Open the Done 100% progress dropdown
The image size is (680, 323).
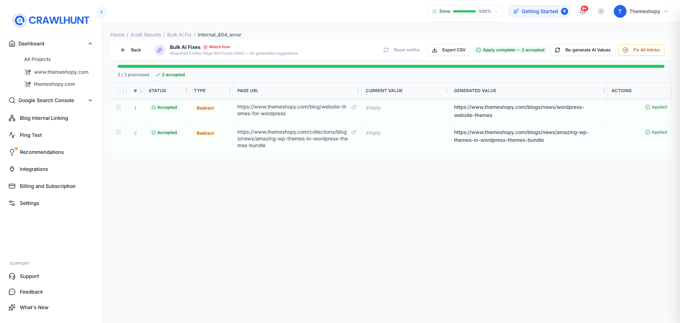[496, 11]
